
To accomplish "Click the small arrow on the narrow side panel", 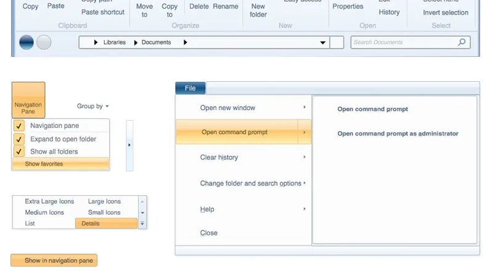I will coord(129,145).
